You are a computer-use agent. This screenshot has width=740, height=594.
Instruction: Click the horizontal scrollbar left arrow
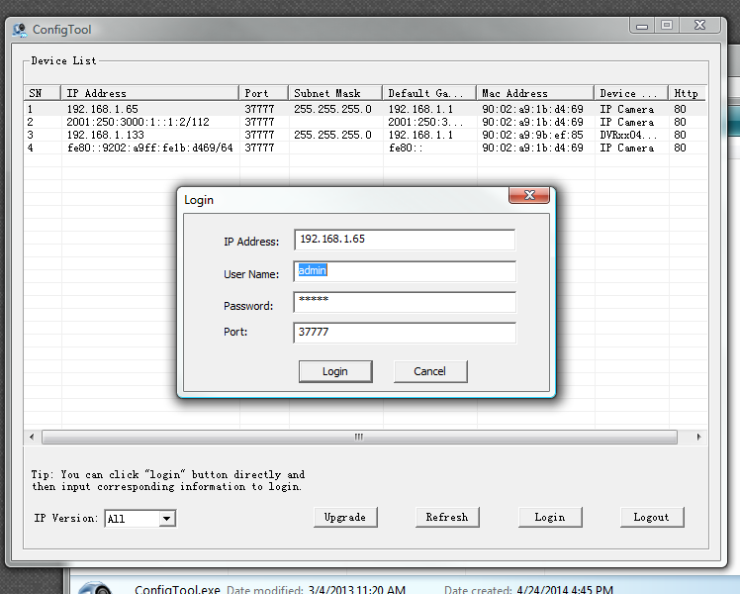32,437
